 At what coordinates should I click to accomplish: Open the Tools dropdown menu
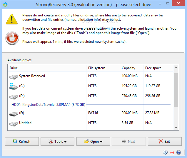(58, 142)
